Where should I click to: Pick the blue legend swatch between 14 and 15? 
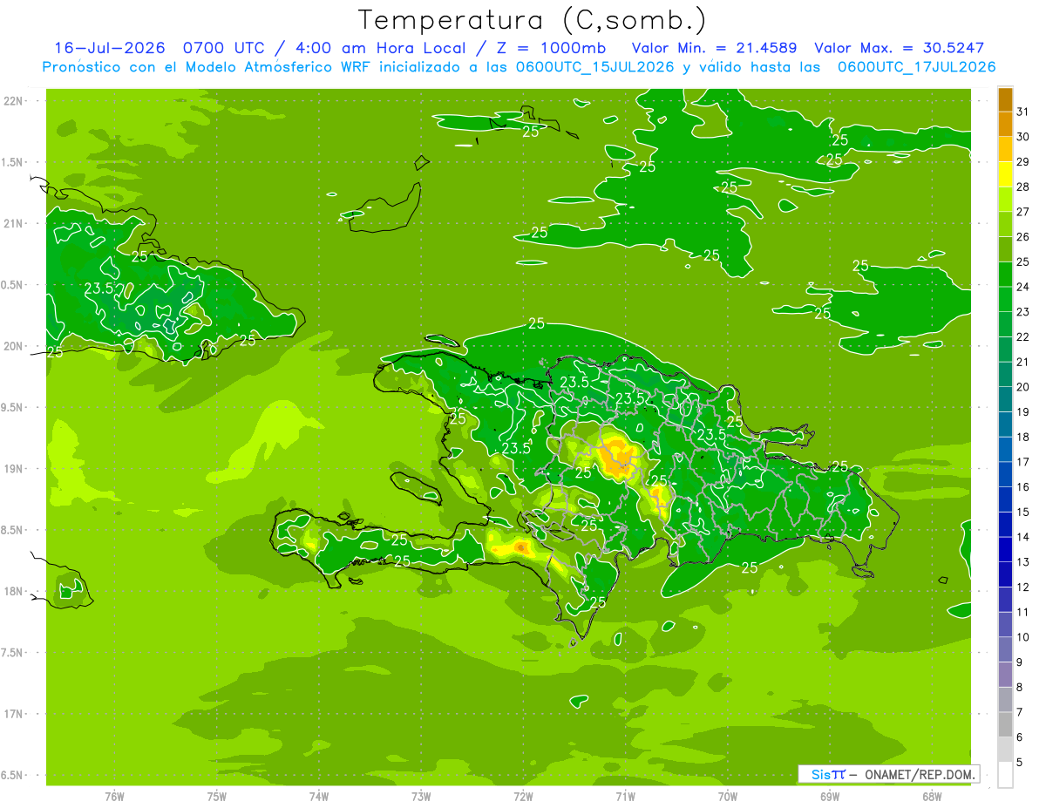(x=1005, y=525)
